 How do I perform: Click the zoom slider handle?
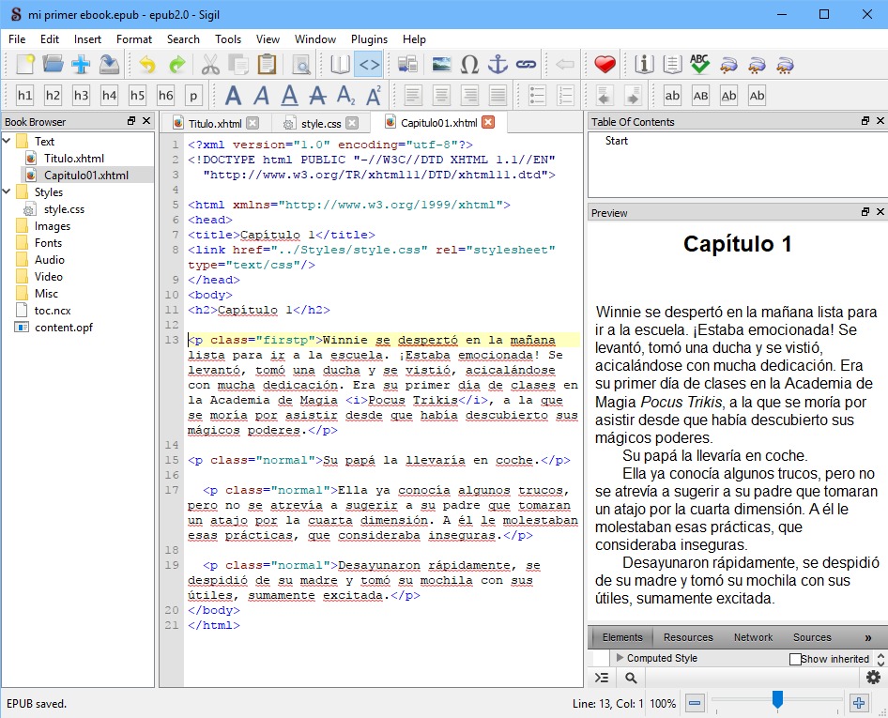[x=777, y=700]
